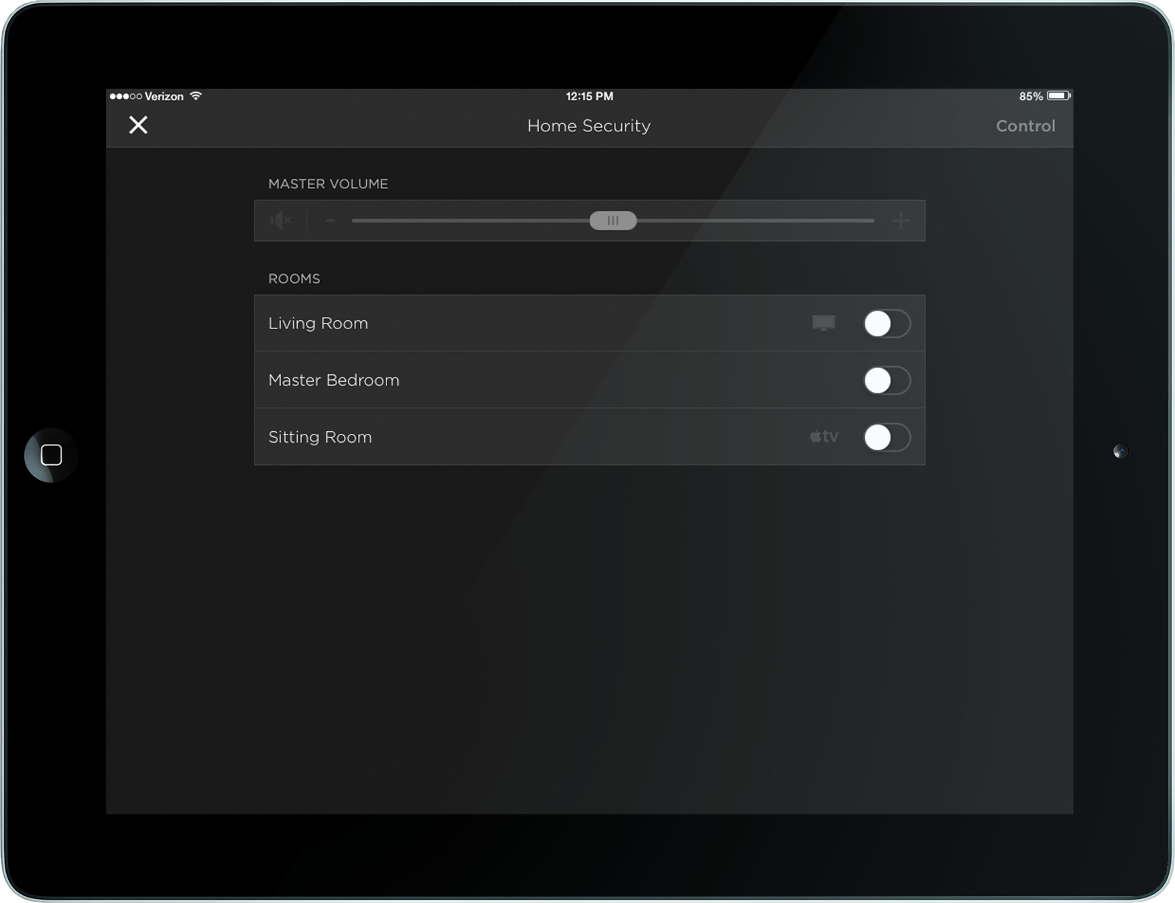The height and width of the screenshot is (903, 1175).
Task: Select the Master Bedroom row label
Action: pyautogui.click(x=334, y=380)
